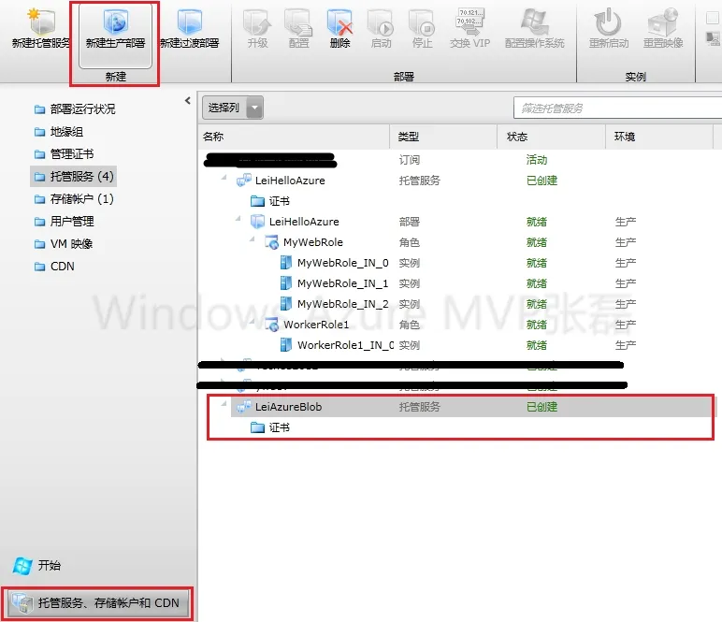The image size is (722, 622).
Task: Open 地缘组 in the navigation pane
Action: pyautogui.click(x=59, y=132)
